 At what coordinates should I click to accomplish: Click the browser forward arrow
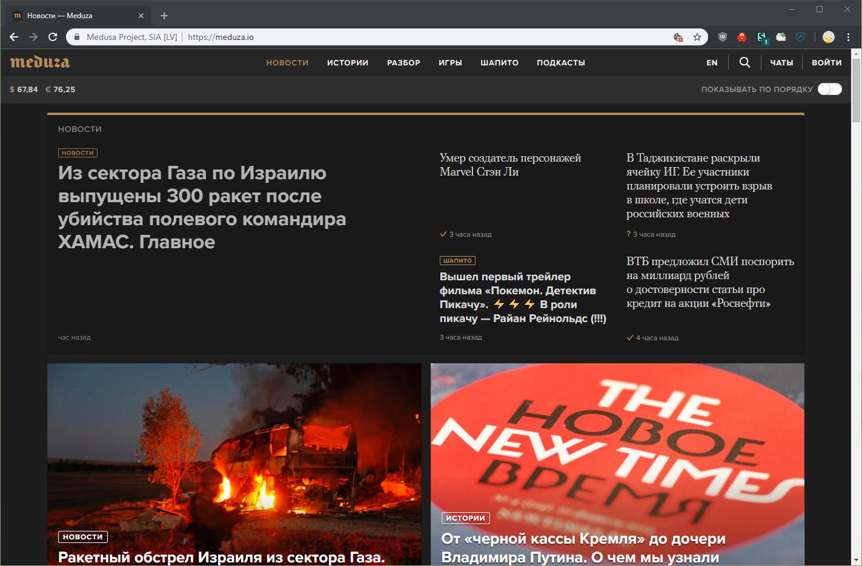[33, 37]
